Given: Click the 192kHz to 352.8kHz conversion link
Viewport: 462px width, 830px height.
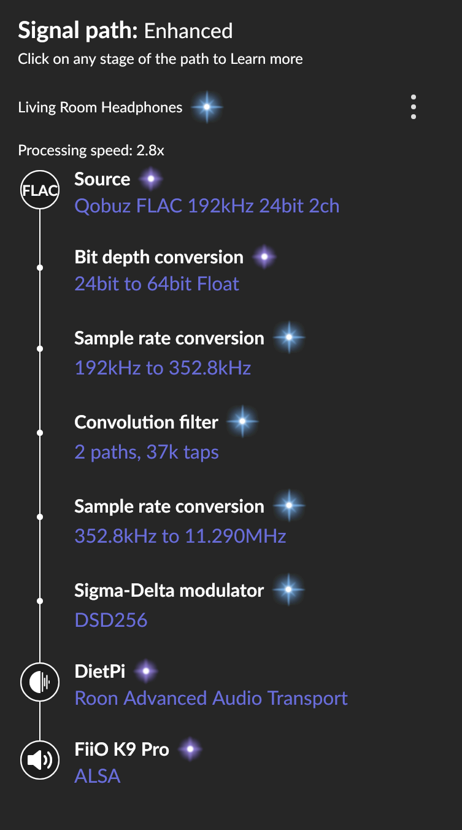Looking at the screenshot, I should (x=163, y=368).
